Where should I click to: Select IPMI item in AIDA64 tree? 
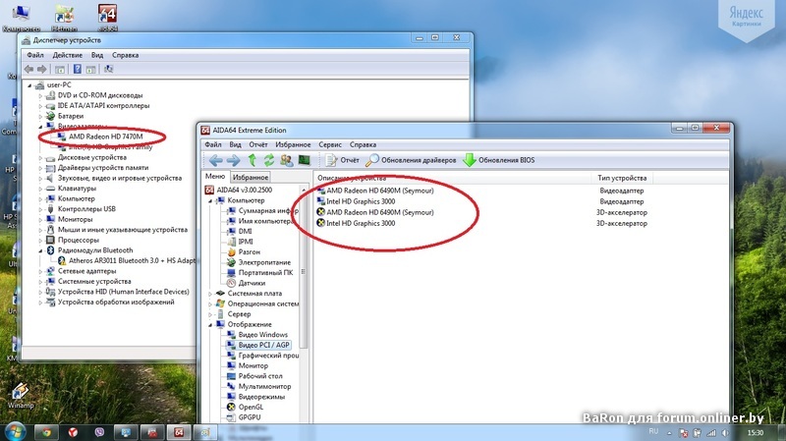pos(240,242)
